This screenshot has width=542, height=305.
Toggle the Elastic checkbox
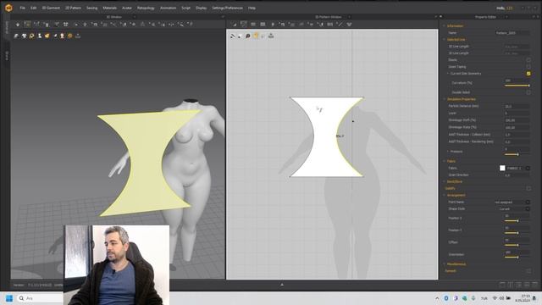[528, 60]
